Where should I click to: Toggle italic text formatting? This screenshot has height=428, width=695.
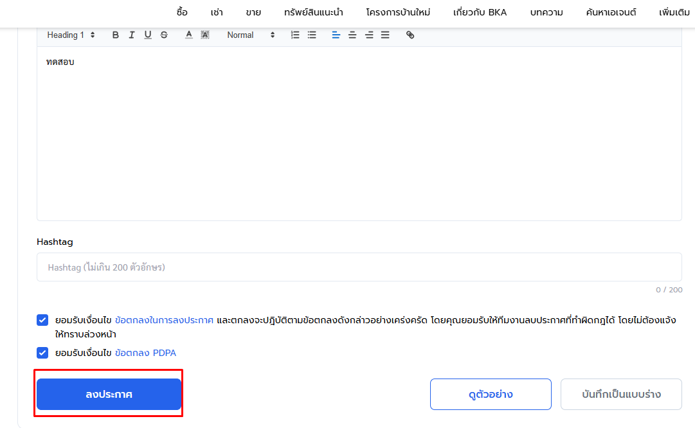coord(132,35)
